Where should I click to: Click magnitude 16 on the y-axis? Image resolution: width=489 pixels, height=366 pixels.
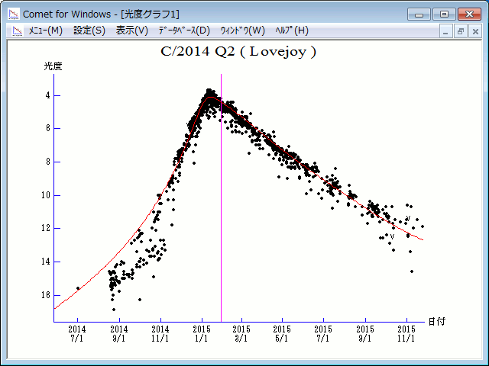coord(46,295)
